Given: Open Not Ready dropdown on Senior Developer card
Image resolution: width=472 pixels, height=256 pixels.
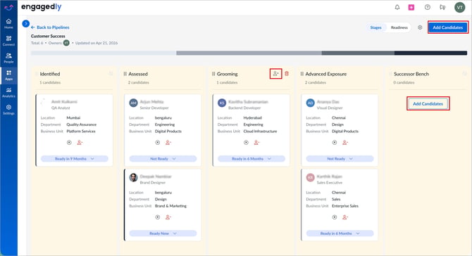Looking at the screenshot, I should [163, 159].
